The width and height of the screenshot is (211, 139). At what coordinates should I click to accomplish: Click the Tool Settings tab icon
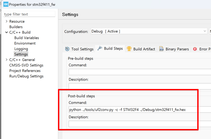(67, 49)
